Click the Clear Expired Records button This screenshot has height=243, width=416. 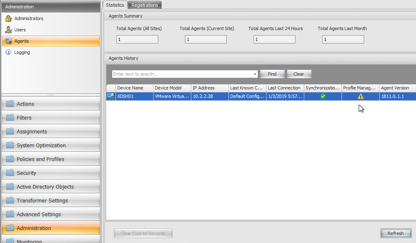click(x=143, y=233)
